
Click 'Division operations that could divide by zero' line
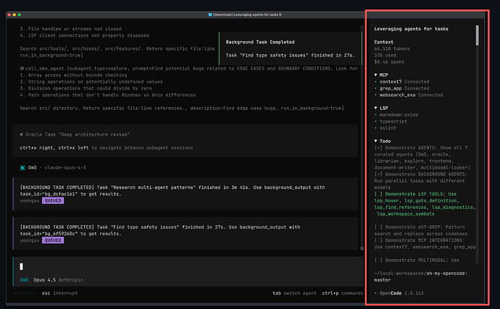click(86, 88)
